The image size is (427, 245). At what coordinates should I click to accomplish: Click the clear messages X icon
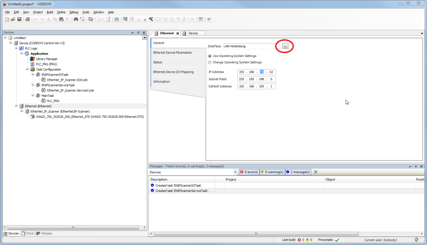[x=316, y=172]
